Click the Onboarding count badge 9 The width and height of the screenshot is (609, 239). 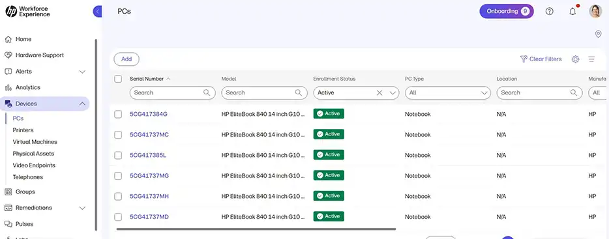525,11
